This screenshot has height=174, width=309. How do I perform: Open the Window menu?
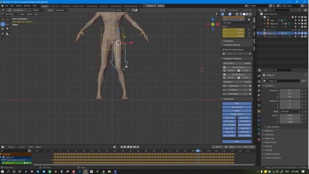[x=27, y=6]
